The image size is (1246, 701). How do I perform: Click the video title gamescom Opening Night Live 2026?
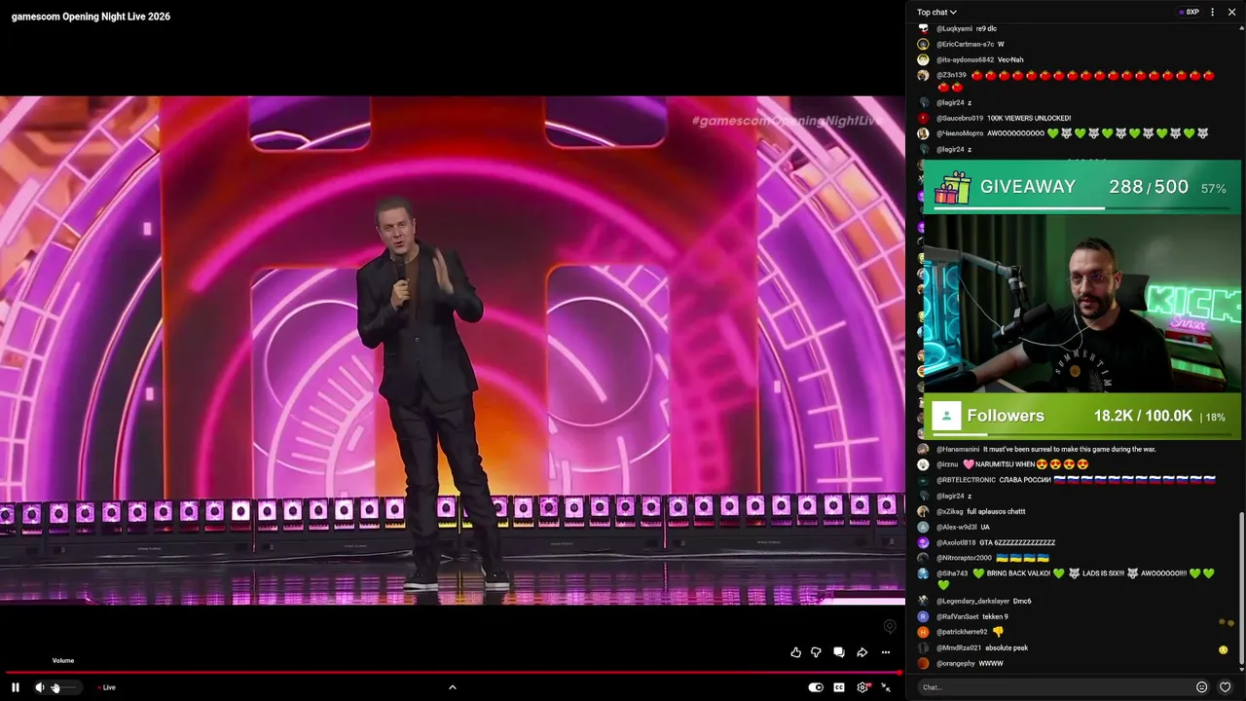click(91, 17)
